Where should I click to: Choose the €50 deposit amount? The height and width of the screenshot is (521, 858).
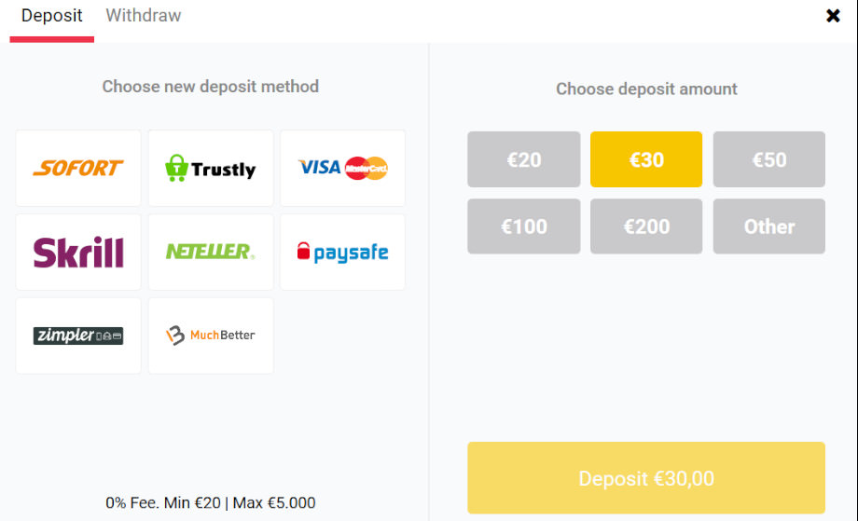click(768, 159)
